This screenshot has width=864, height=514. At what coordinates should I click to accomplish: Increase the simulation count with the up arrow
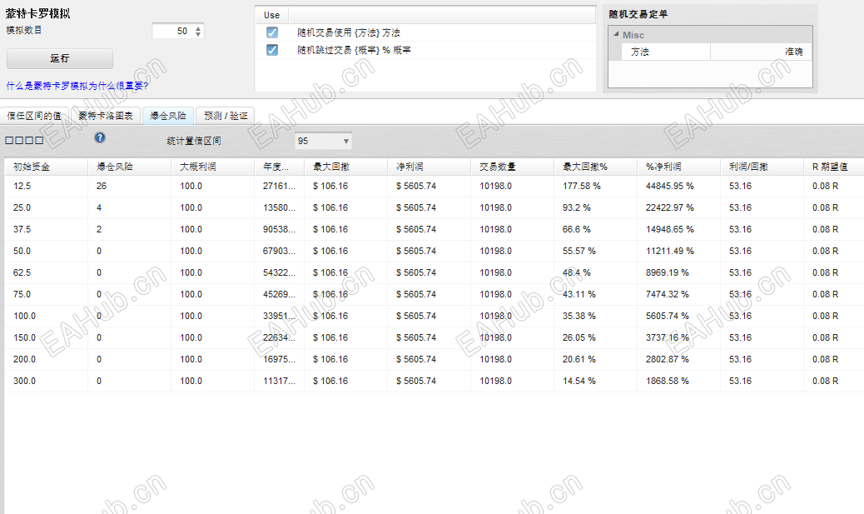click(x=198, y=28)
